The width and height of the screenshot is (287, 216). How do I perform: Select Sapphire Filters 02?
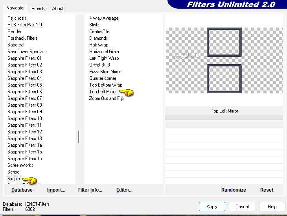(25, 65)
